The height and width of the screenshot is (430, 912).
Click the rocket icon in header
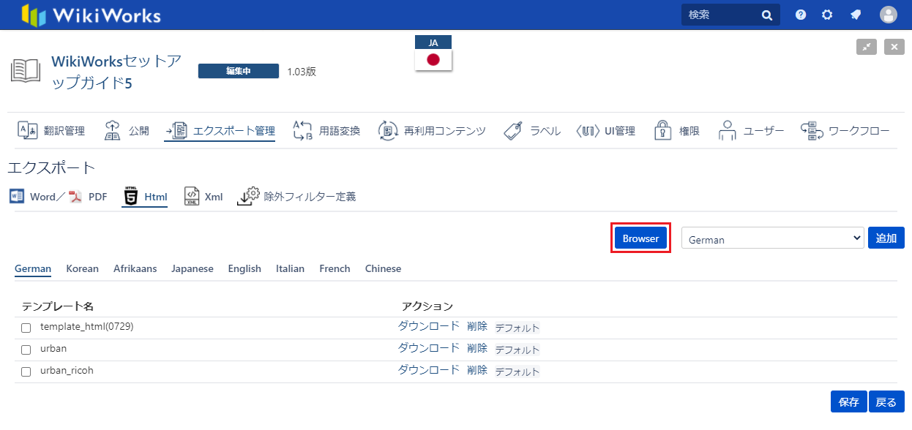point(855,15)
